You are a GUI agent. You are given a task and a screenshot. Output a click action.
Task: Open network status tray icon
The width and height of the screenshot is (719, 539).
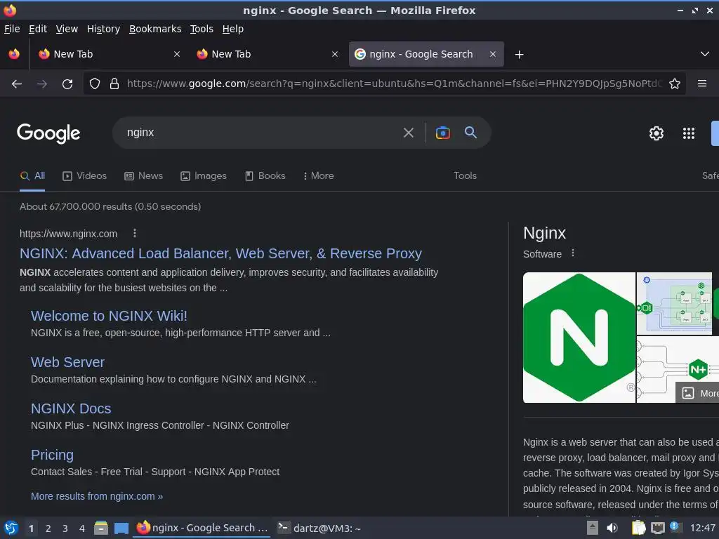tap(657, 528)
